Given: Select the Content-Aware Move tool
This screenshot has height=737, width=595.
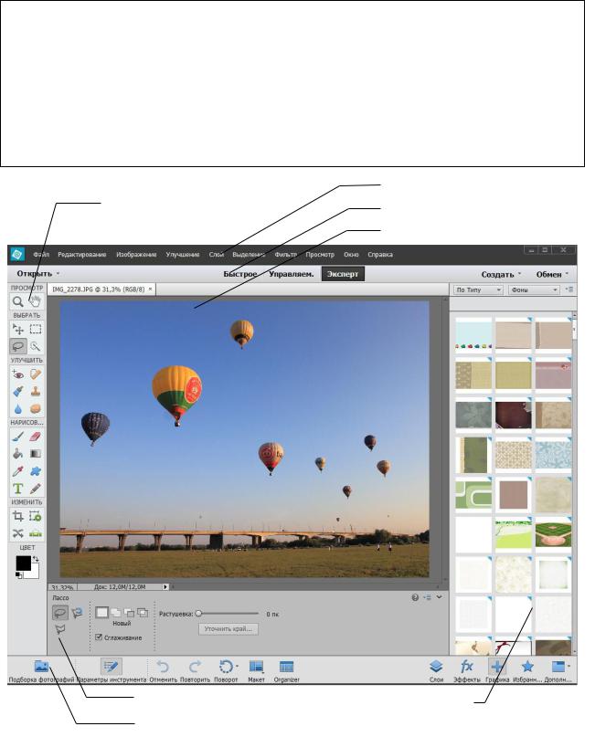Looking at the screenshot, I should (x=18, y=533).
